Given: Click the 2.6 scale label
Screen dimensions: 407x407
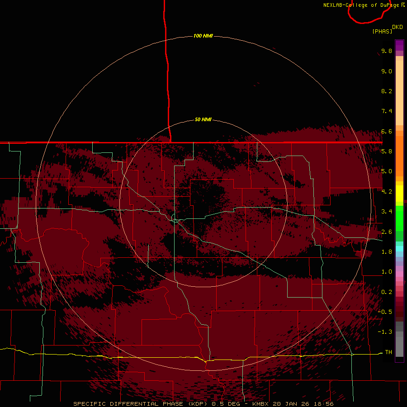Looking at the screenshot, I should (387, 232).
